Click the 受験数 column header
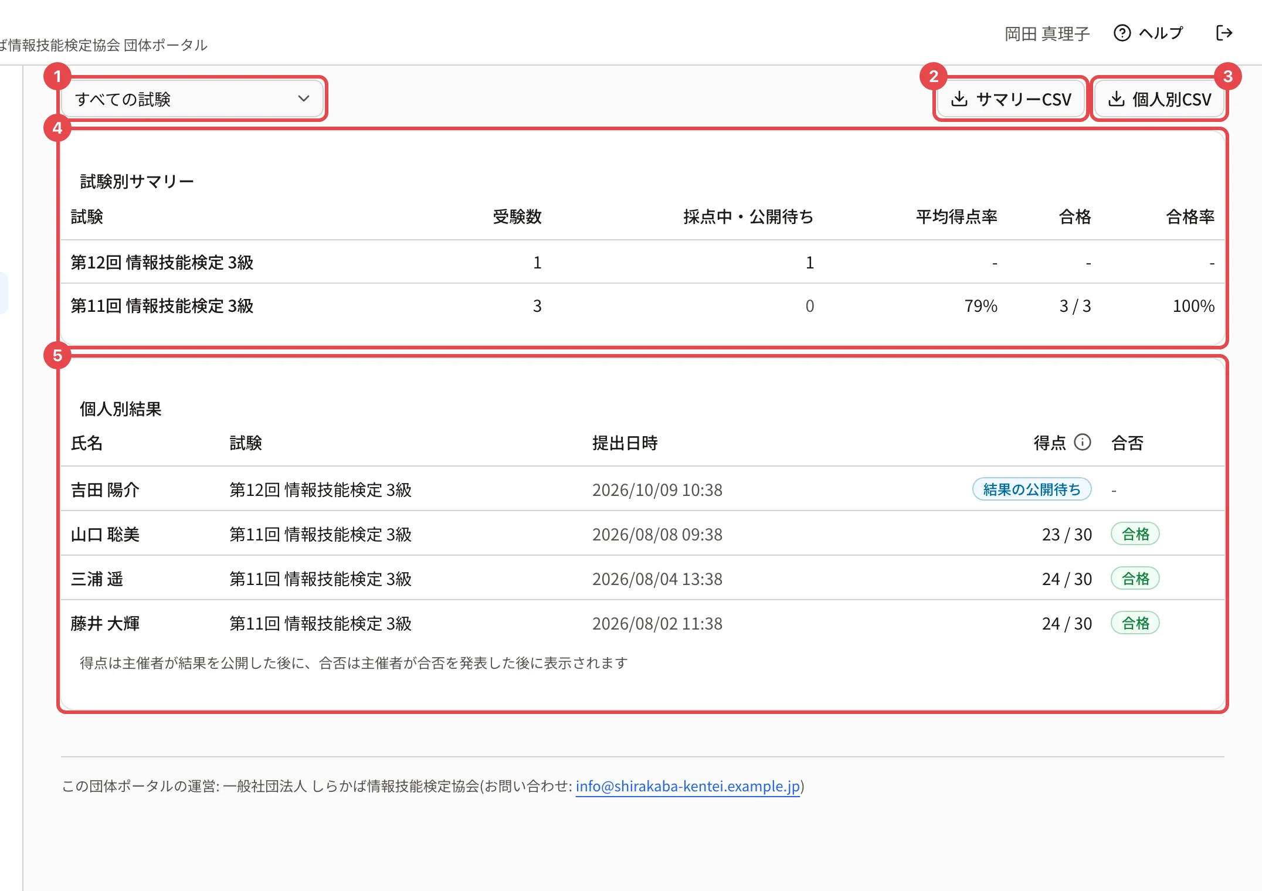Screen dimensions: 1262x891 point(517,217)
